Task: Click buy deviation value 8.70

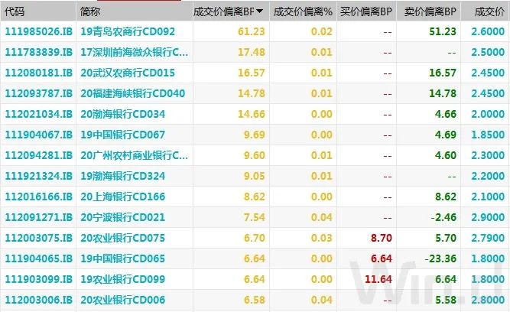Action: (382, 238)
